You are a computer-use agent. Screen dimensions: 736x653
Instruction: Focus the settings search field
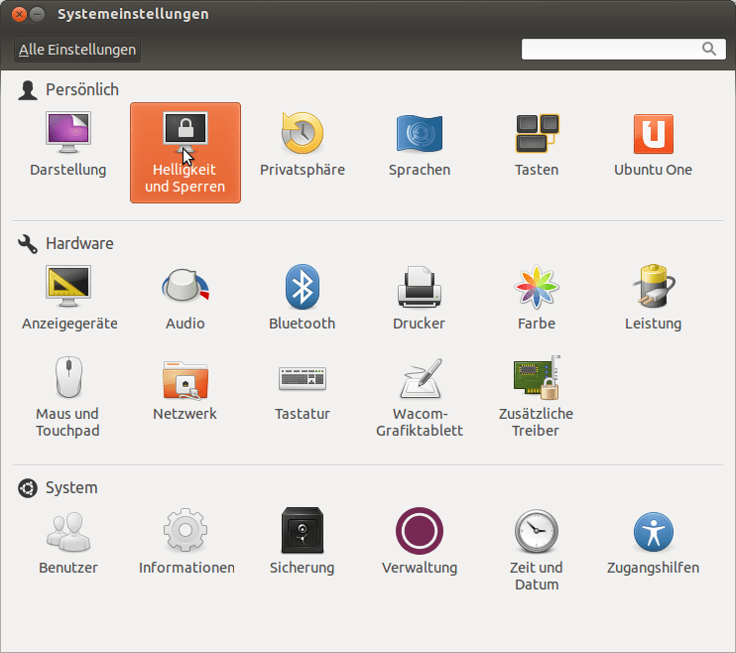[x=623, y=49]
